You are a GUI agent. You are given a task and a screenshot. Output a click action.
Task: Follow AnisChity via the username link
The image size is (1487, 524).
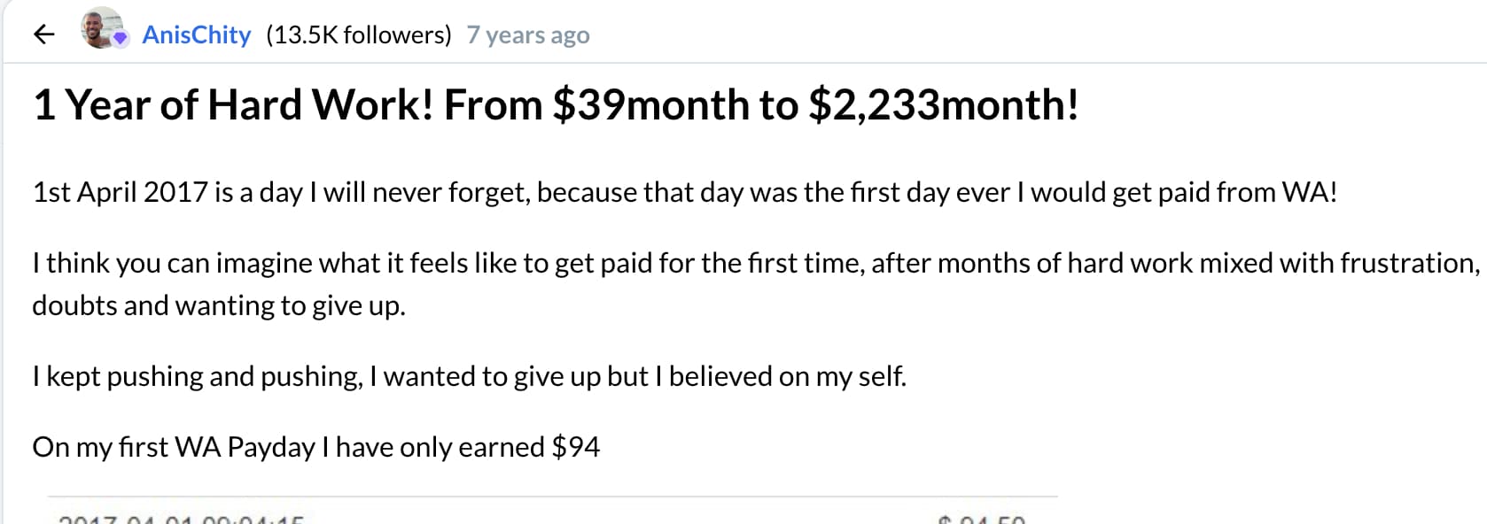point(196,35)
